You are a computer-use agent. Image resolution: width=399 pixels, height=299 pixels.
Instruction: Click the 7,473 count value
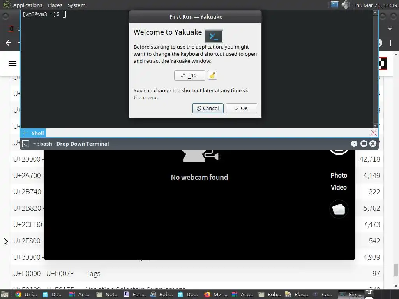pyautogui.click(x=371, y=225)
